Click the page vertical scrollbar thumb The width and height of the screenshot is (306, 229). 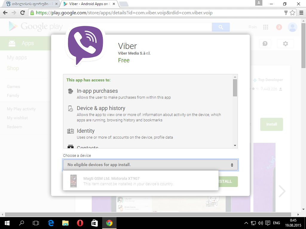click(x=303, y=45)
